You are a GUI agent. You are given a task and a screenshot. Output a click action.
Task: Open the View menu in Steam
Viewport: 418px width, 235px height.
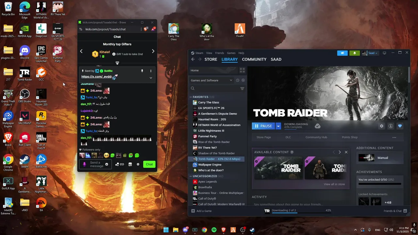click(209, 53)
